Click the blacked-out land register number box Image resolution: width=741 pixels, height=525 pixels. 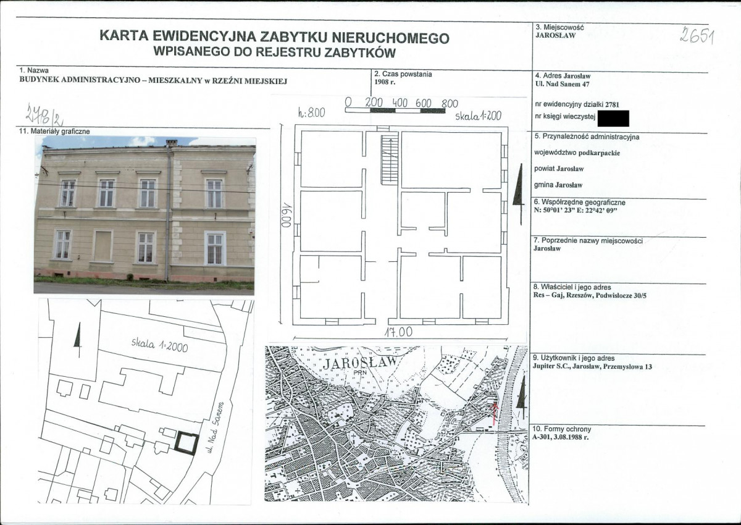pyautogui.click(x=614, y=118)
